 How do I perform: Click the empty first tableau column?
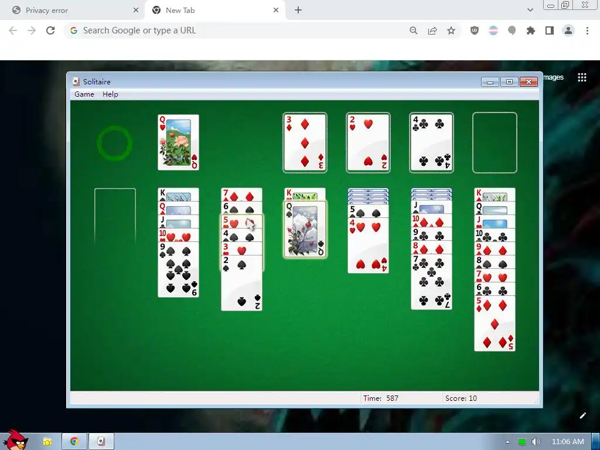pos(115,216)
